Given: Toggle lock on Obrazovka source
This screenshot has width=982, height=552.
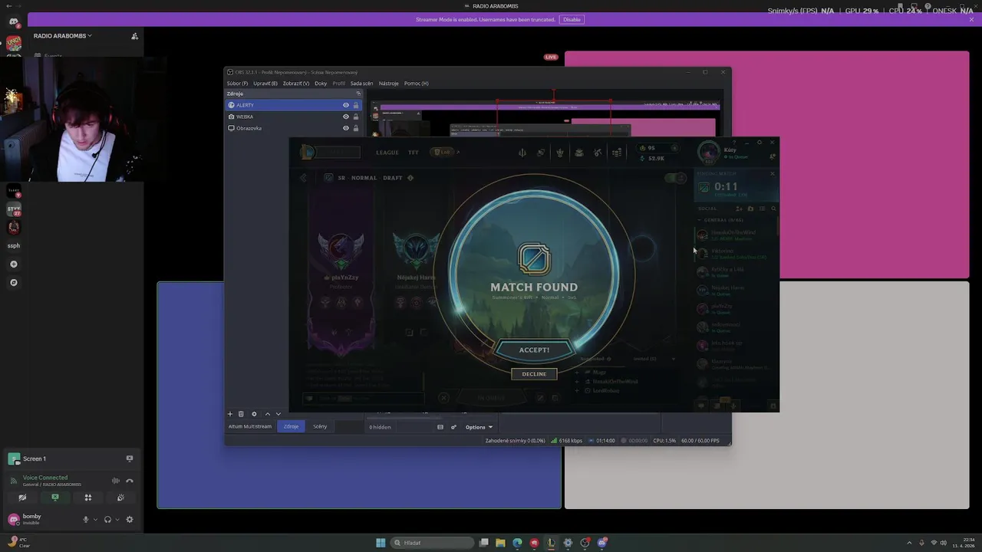Looking at the screenshot, I should pyautogui.click(x=356, y=128).
